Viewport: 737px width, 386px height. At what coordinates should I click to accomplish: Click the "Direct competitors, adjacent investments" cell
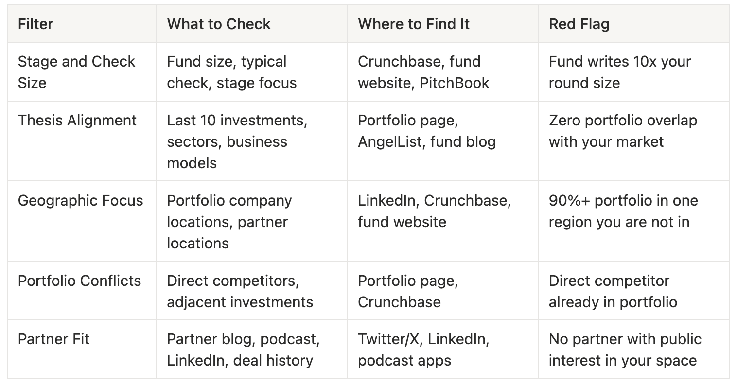pyautogui.click(x=240, y=292)
